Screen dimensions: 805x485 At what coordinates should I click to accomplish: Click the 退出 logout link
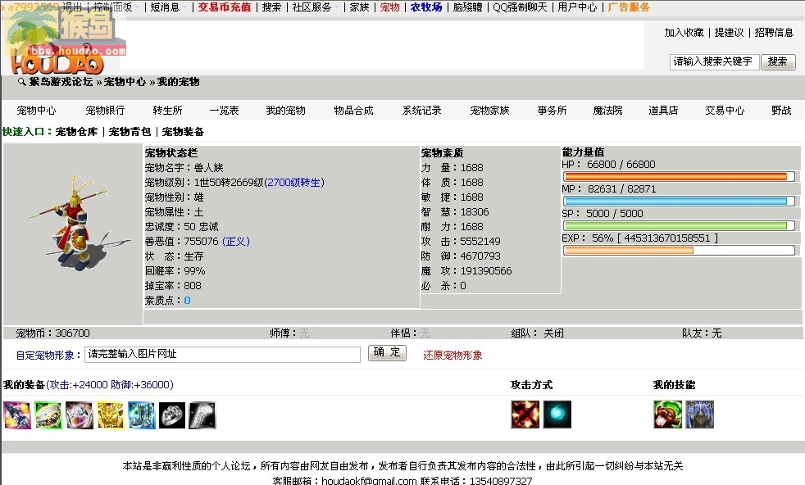click(72, 7)
